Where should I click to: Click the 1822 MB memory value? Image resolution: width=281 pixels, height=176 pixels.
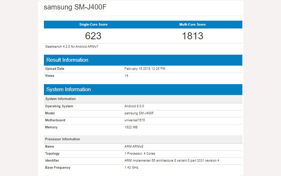coord(131,127)
